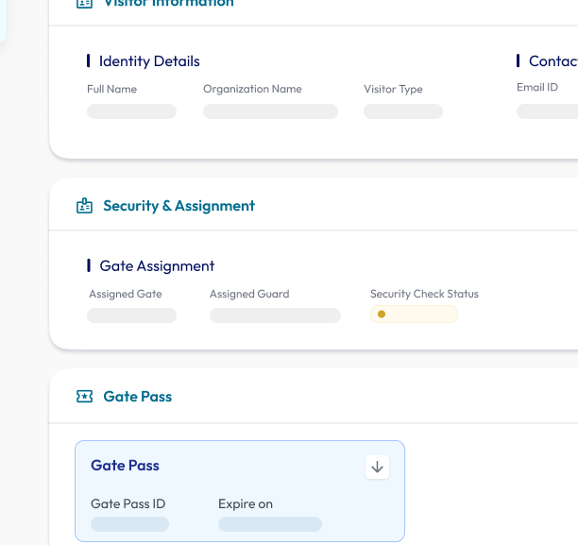The height and width of the screenshot is (545, 578).
Task: Click the Gate Pass ticket icon
Action: click(85, 397)
